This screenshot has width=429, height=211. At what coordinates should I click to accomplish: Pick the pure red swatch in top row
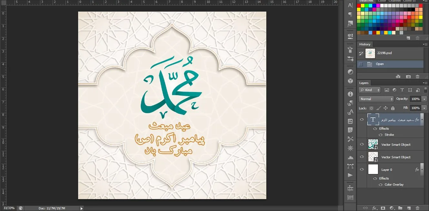[x=359, y=5]
